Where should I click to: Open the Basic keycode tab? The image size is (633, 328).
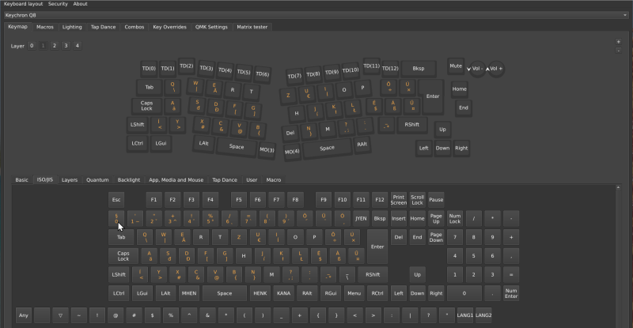click(22, 180)
